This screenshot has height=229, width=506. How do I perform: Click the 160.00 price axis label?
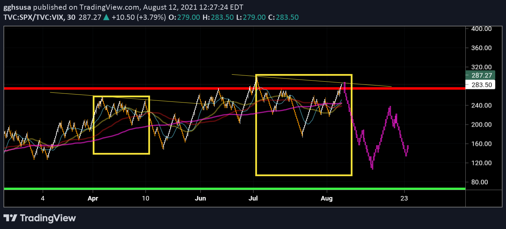pyautogui.click(x=481, y=144)
